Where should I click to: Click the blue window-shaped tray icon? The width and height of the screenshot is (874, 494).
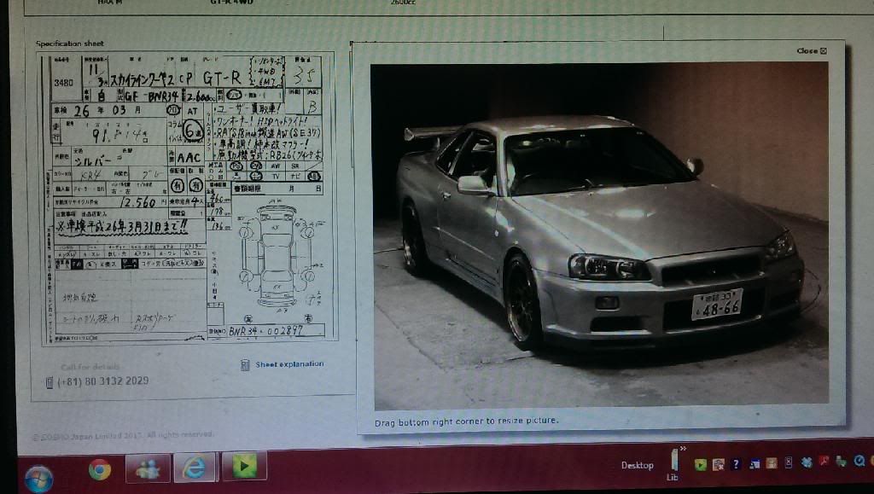[755, 463]
